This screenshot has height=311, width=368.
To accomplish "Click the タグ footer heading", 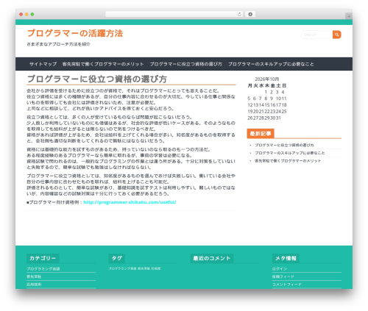I will pyautogui.click(x=117, y=258).
